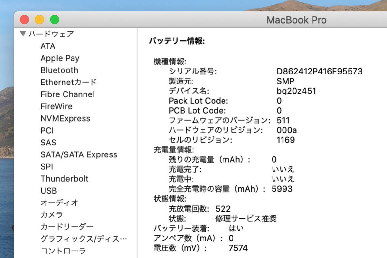Screen dimensions: 387x258
Task: Close the MacBook Pro window
Action: [25, 20]
